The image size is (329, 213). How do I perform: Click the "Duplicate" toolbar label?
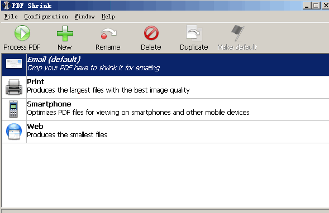(194, 47)
